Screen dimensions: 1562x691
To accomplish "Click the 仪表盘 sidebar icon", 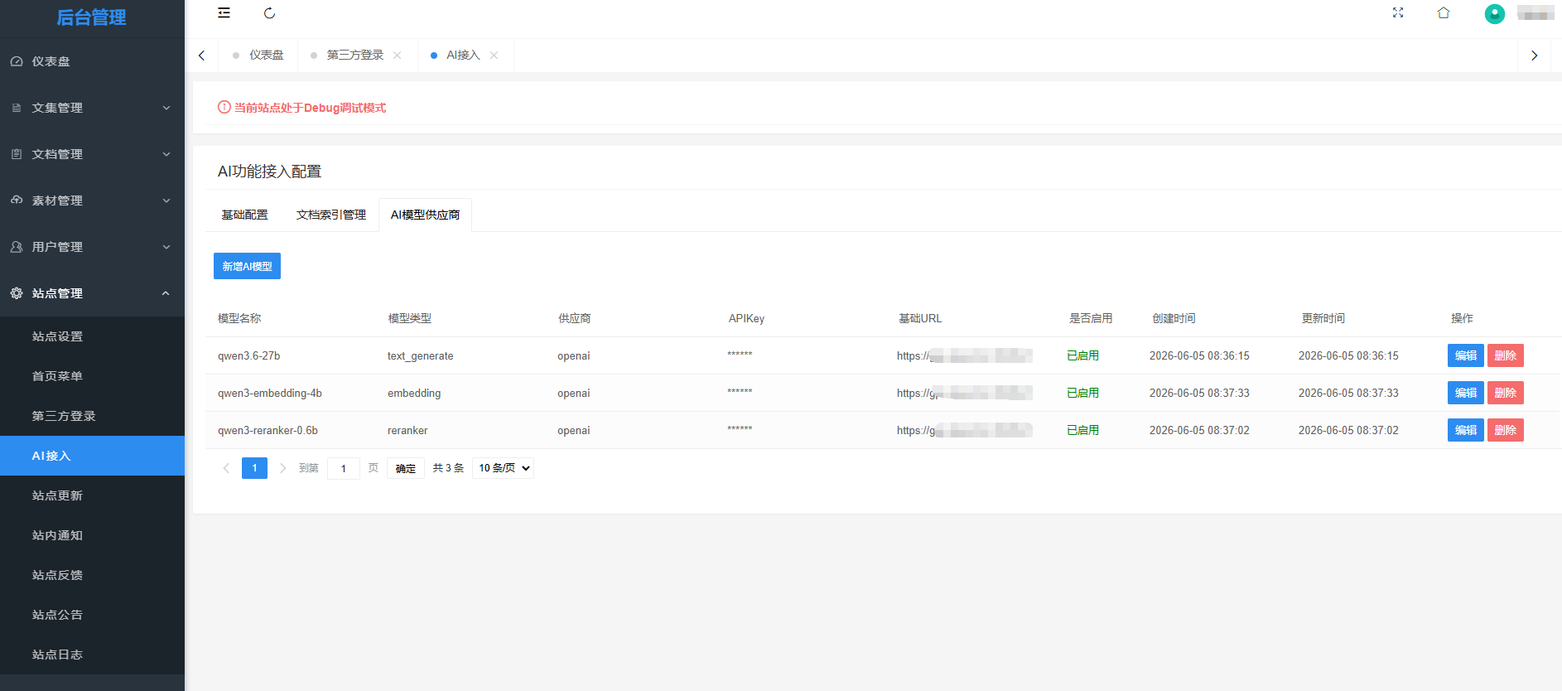I will (17, 61).
